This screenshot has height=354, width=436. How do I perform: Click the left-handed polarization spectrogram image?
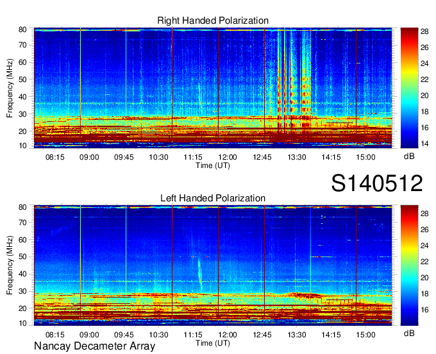(213, 265)
